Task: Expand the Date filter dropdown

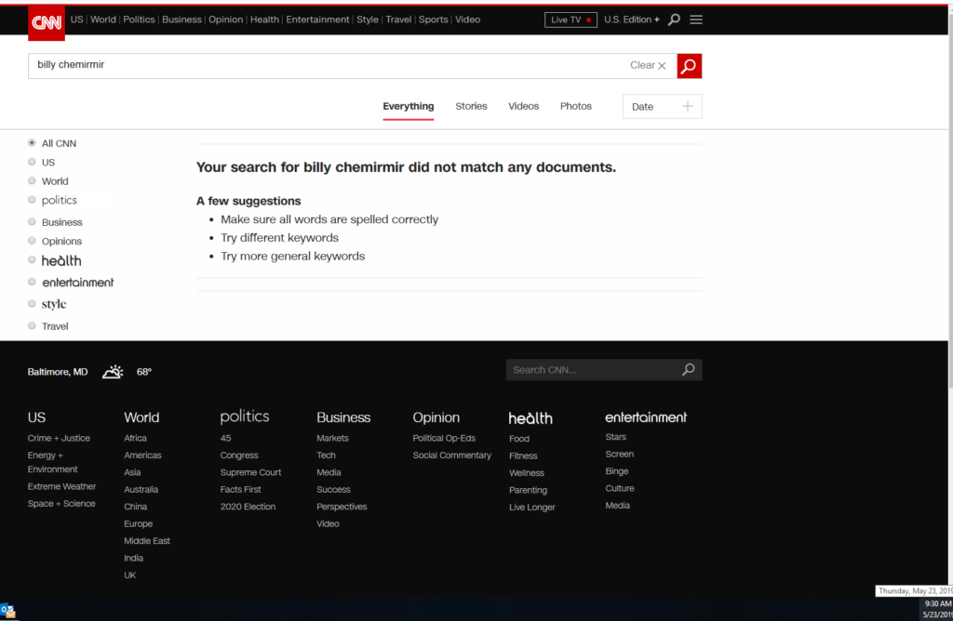Action: (662, 106)
